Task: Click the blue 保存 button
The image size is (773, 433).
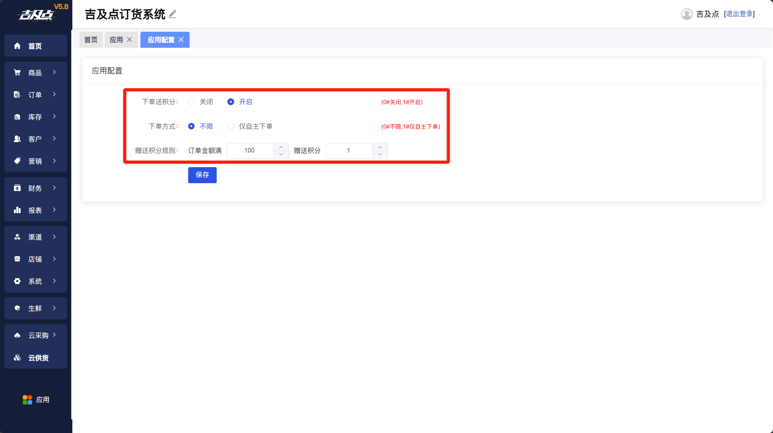Action: pyautogui.click(x=202, y=175)
